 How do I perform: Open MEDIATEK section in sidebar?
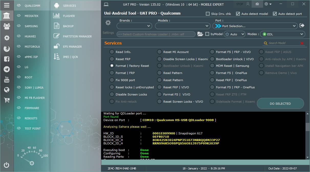(32, 16)
